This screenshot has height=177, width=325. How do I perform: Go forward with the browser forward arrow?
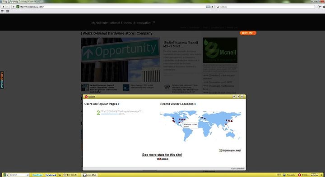(x=8, y=7)
